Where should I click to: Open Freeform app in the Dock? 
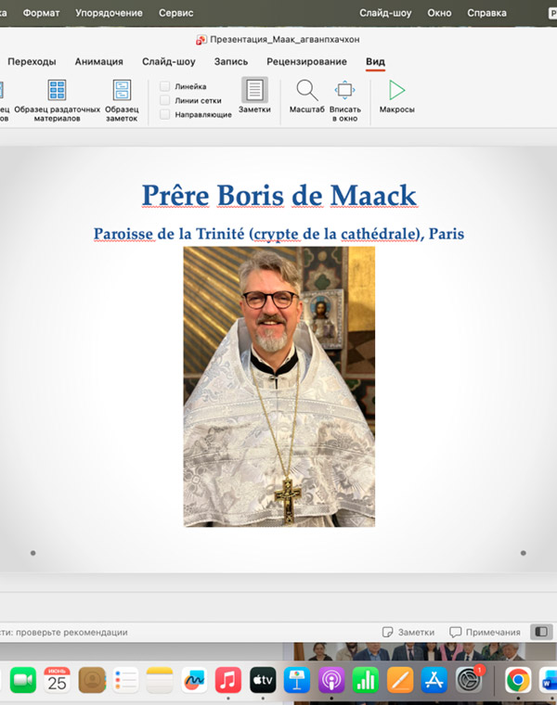tap(194, 680)
